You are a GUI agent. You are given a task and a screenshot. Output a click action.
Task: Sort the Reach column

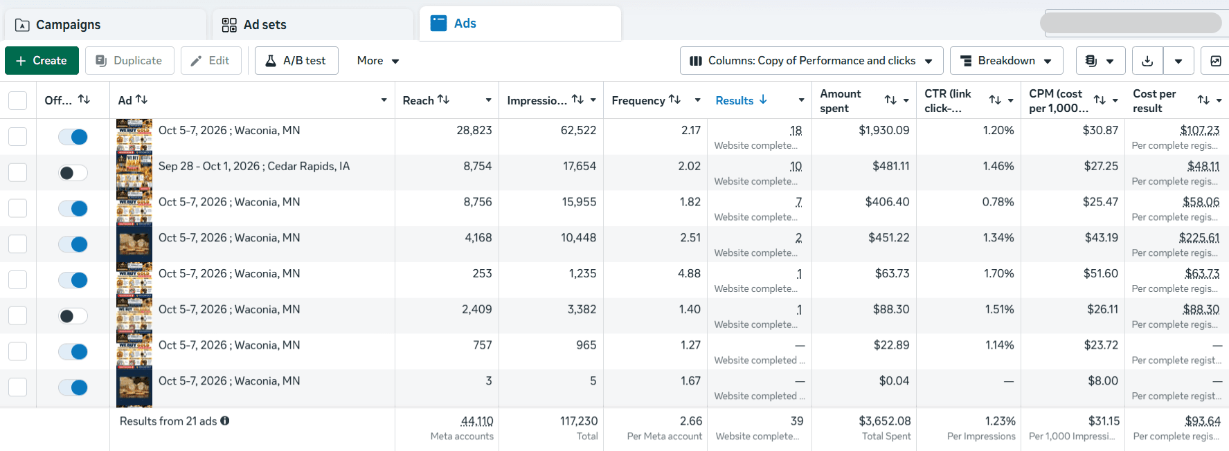coord(443,100)
